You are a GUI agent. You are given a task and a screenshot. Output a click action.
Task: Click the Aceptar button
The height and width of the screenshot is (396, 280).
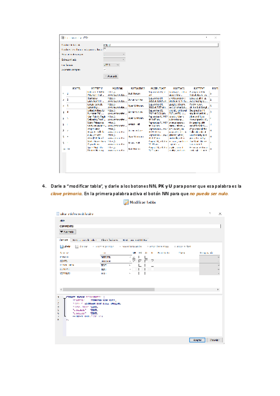tap(195, 339)
